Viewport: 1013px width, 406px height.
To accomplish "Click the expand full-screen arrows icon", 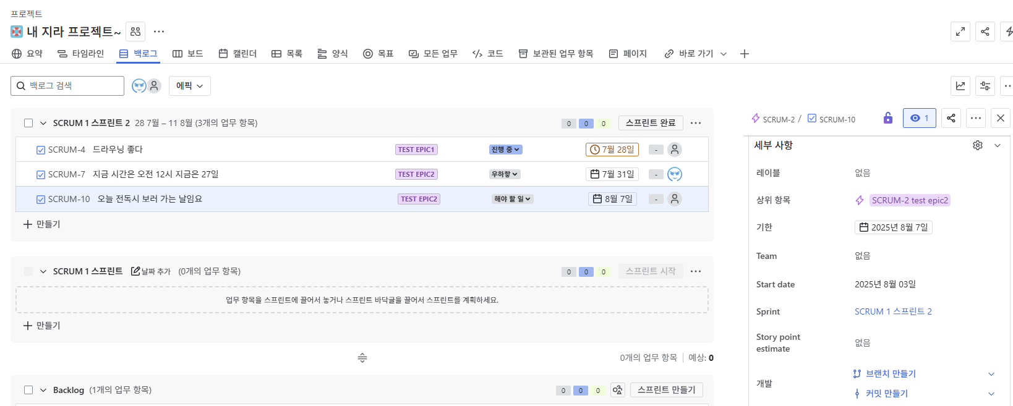I will tap(960, 32).
